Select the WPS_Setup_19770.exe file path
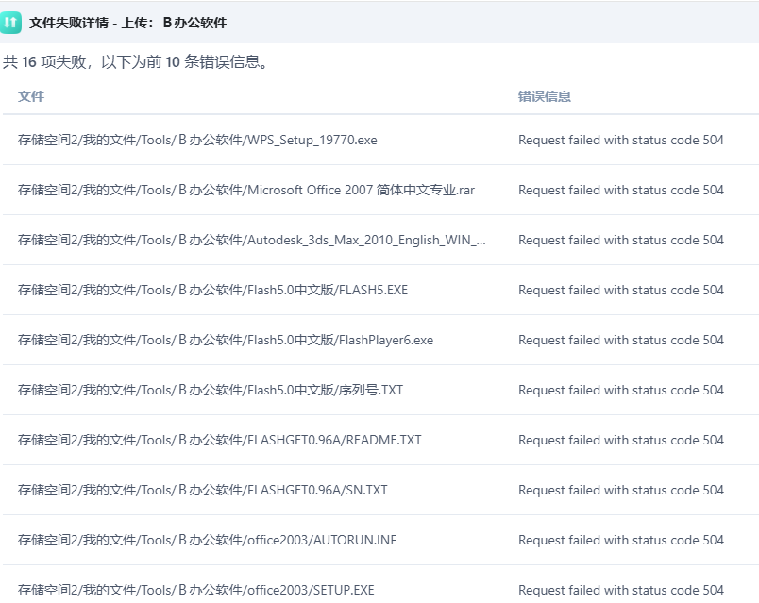The width and height of the screenshot is (759, 603). [x=197, y=140]
